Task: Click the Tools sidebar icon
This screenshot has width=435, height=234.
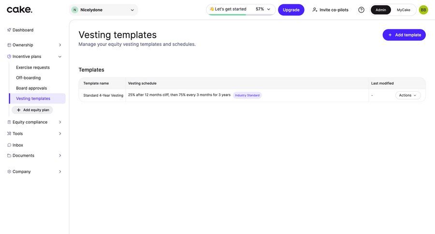Action: [9, 133]
